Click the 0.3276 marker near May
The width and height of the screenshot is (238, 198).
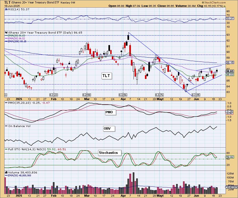[x=159, y=95]
